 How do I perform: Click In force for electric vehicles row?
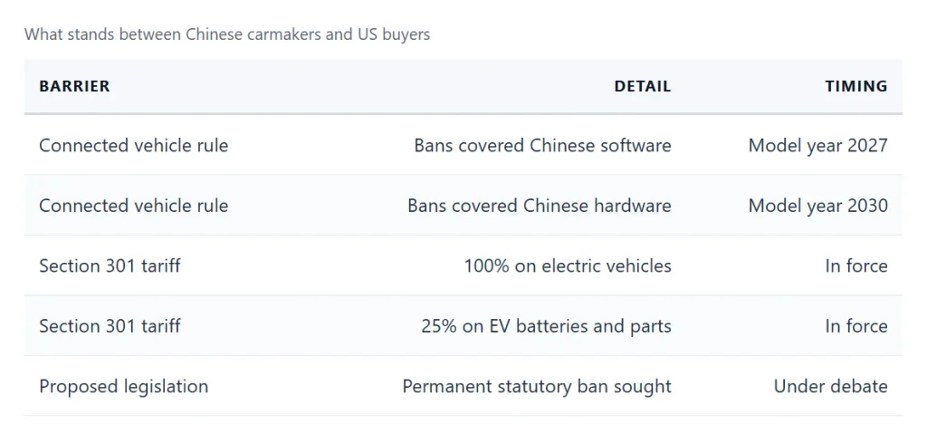(856, 265)
